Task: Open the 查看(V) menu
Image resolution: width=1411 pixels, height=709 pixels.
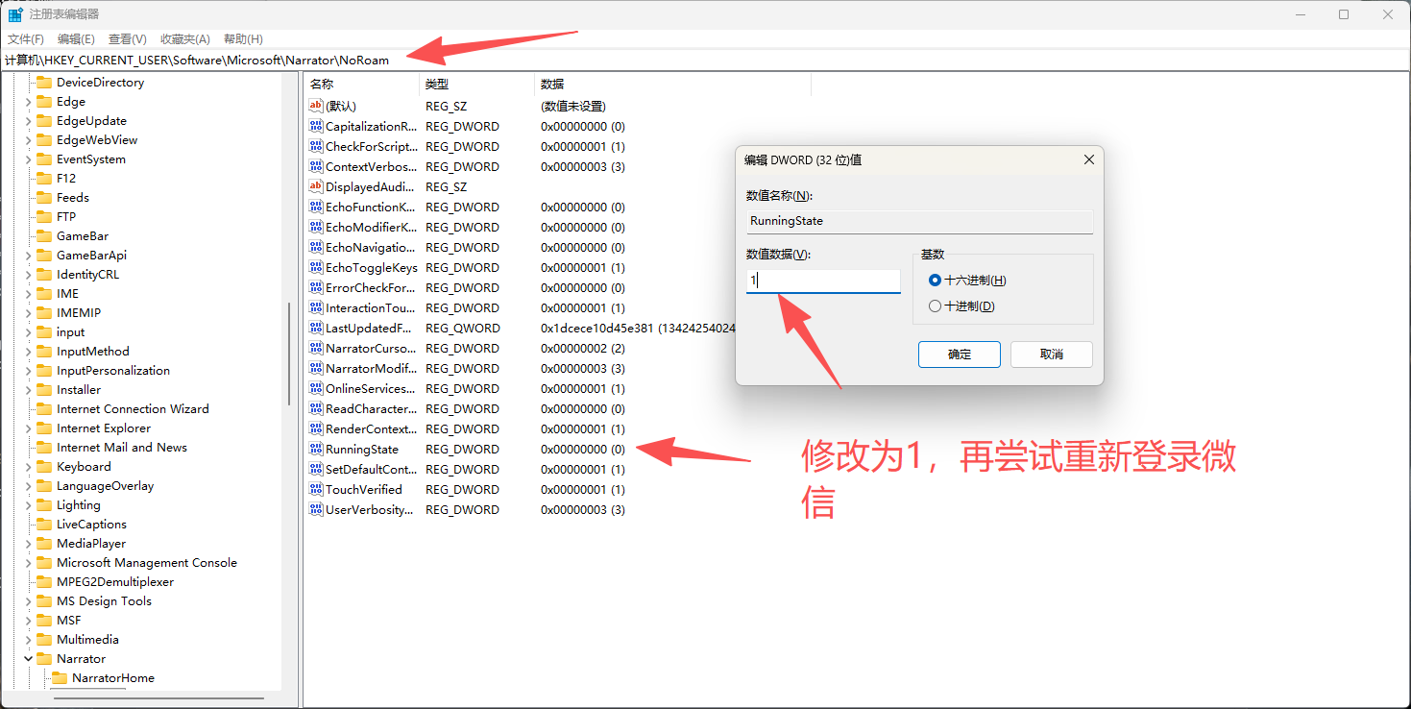Action: pos(127,39)
